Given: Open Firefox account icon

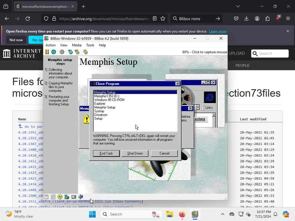Looking at the screenshot, I should 257,19.
